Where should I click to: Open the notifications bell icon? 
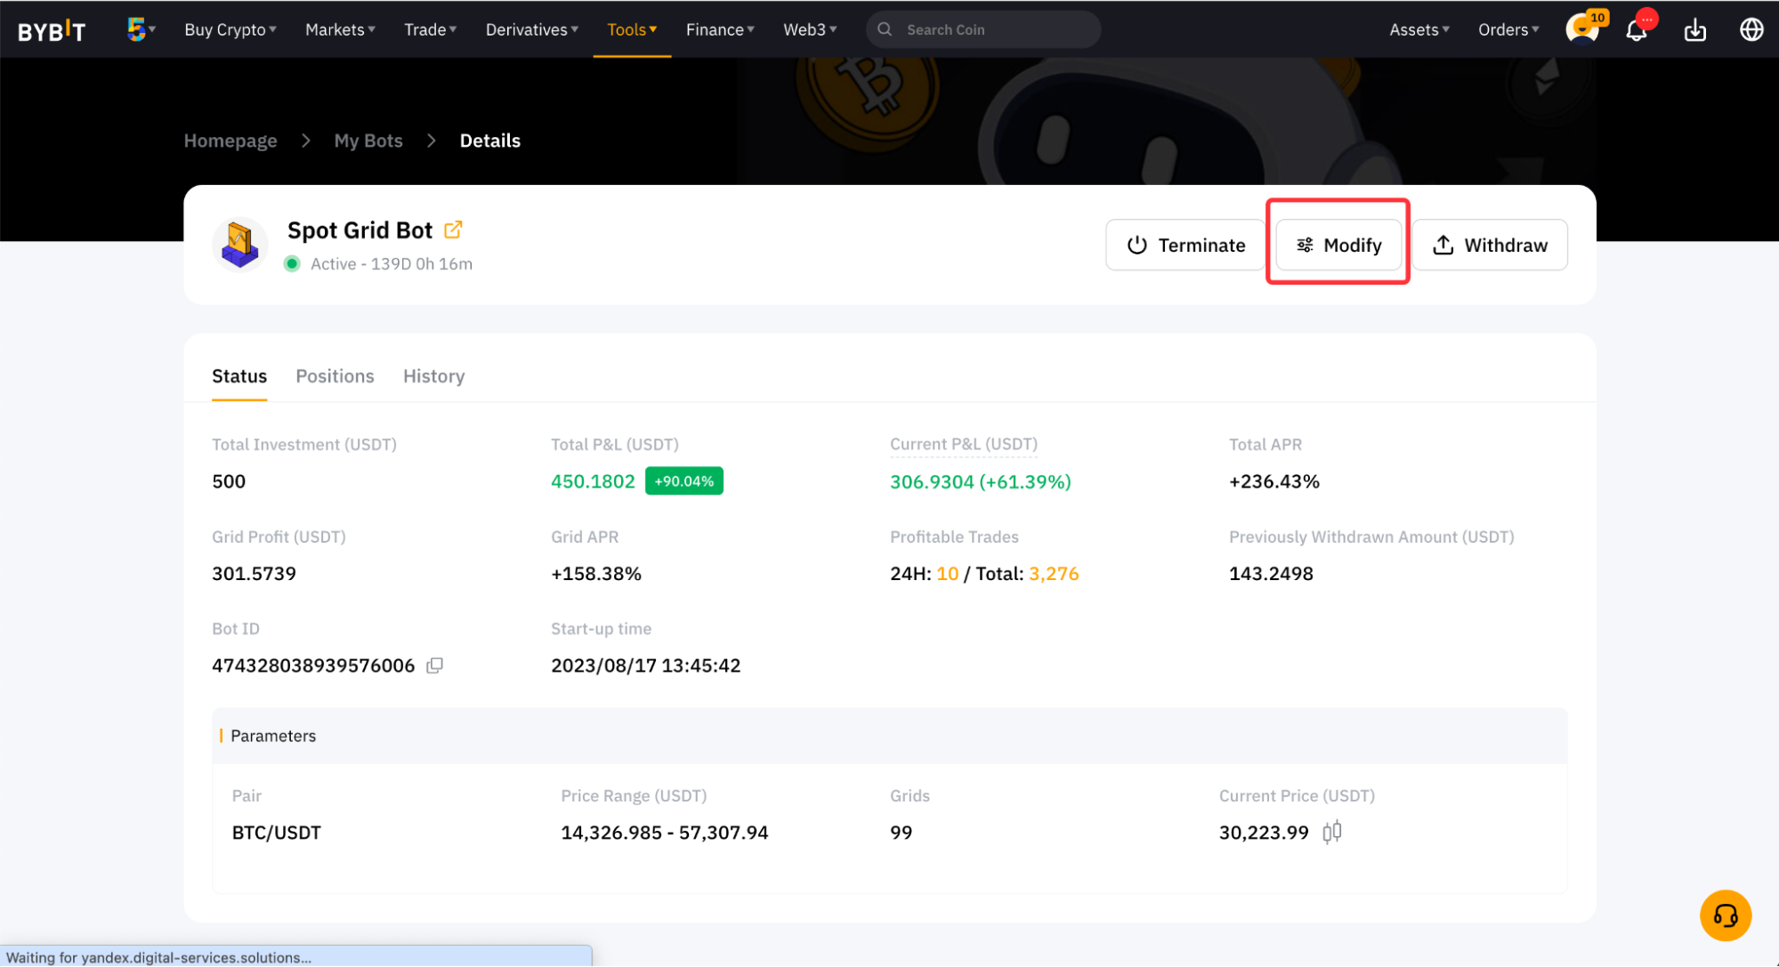point(1636,30)
